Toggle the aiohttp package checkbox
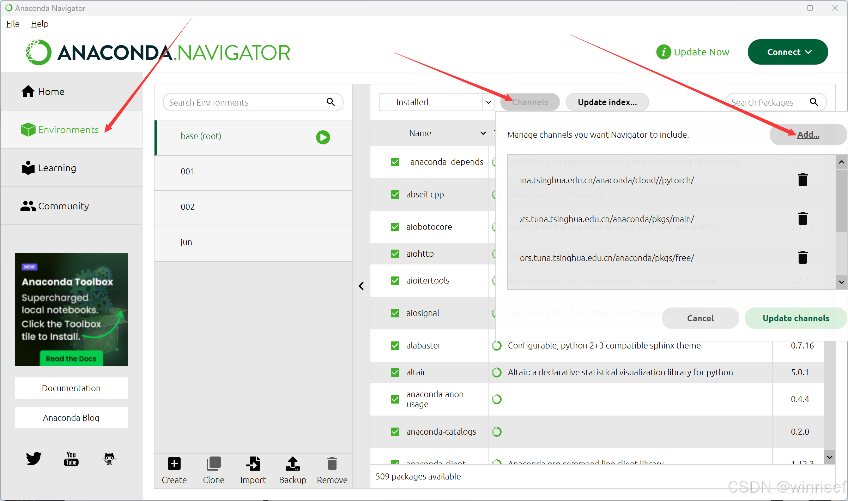 click(395, 254)
